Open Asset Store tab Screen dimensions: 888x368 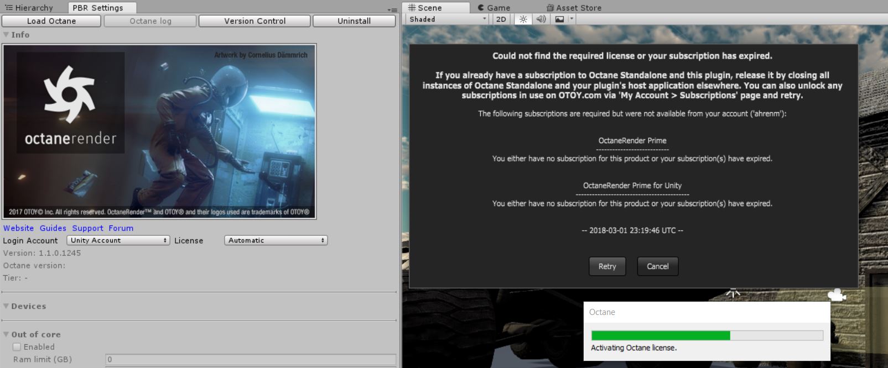[x=574, y=8]
